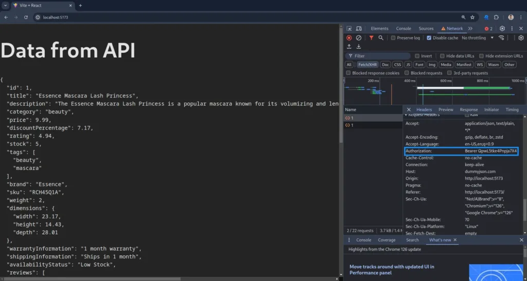Show more DevTools tabs chevron

pyautogui.click(x=470, y=28)
